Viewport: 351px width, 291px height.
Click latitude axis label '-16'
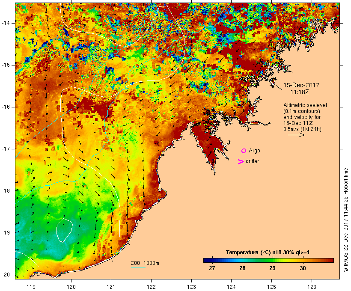6,107
